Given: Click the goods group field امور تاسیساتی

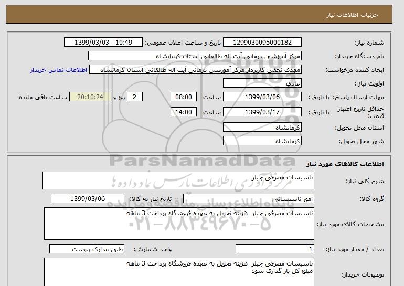Looking at the screenshot, I should (248, 199).
